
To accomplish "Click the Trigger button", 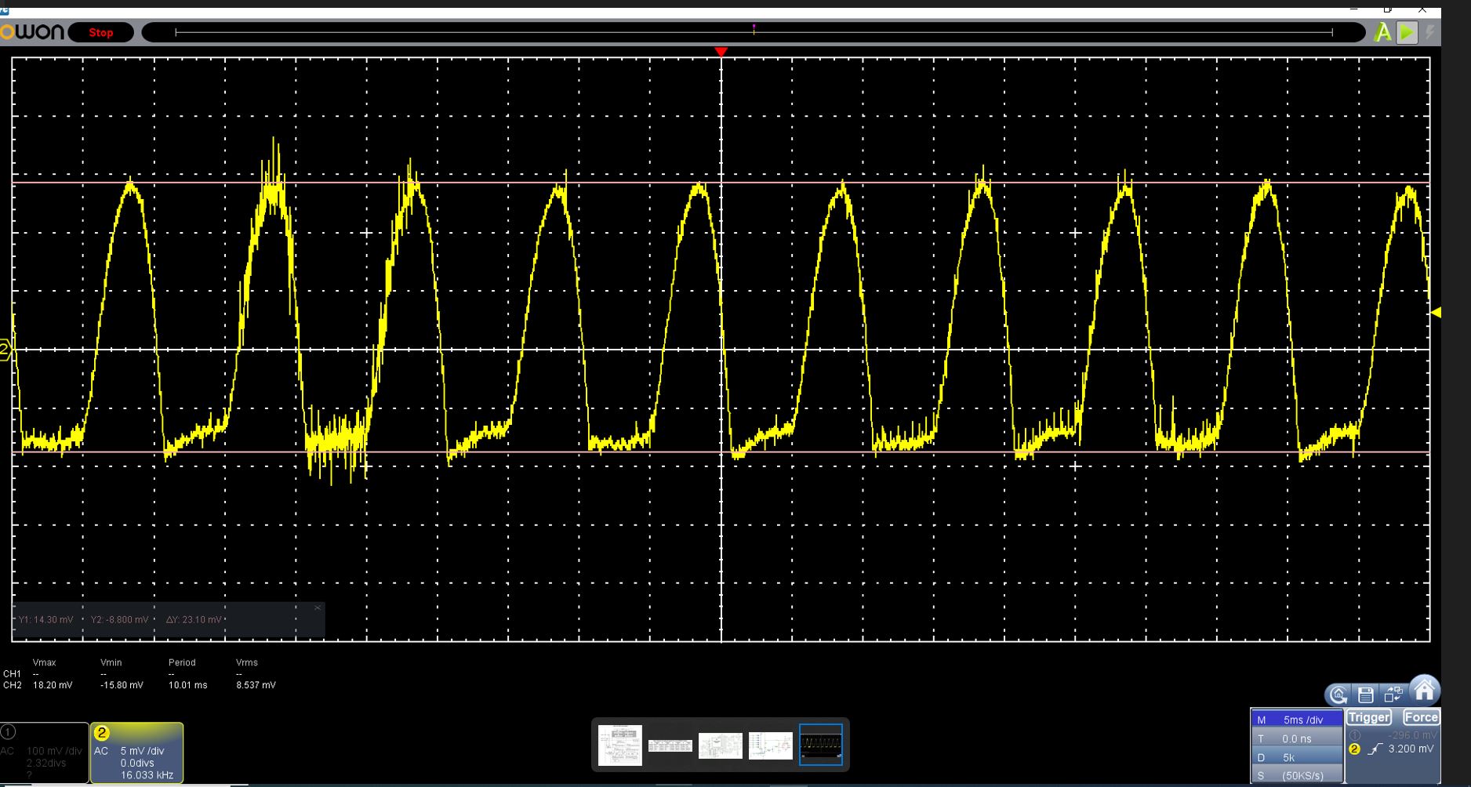I will [1369, 717].
